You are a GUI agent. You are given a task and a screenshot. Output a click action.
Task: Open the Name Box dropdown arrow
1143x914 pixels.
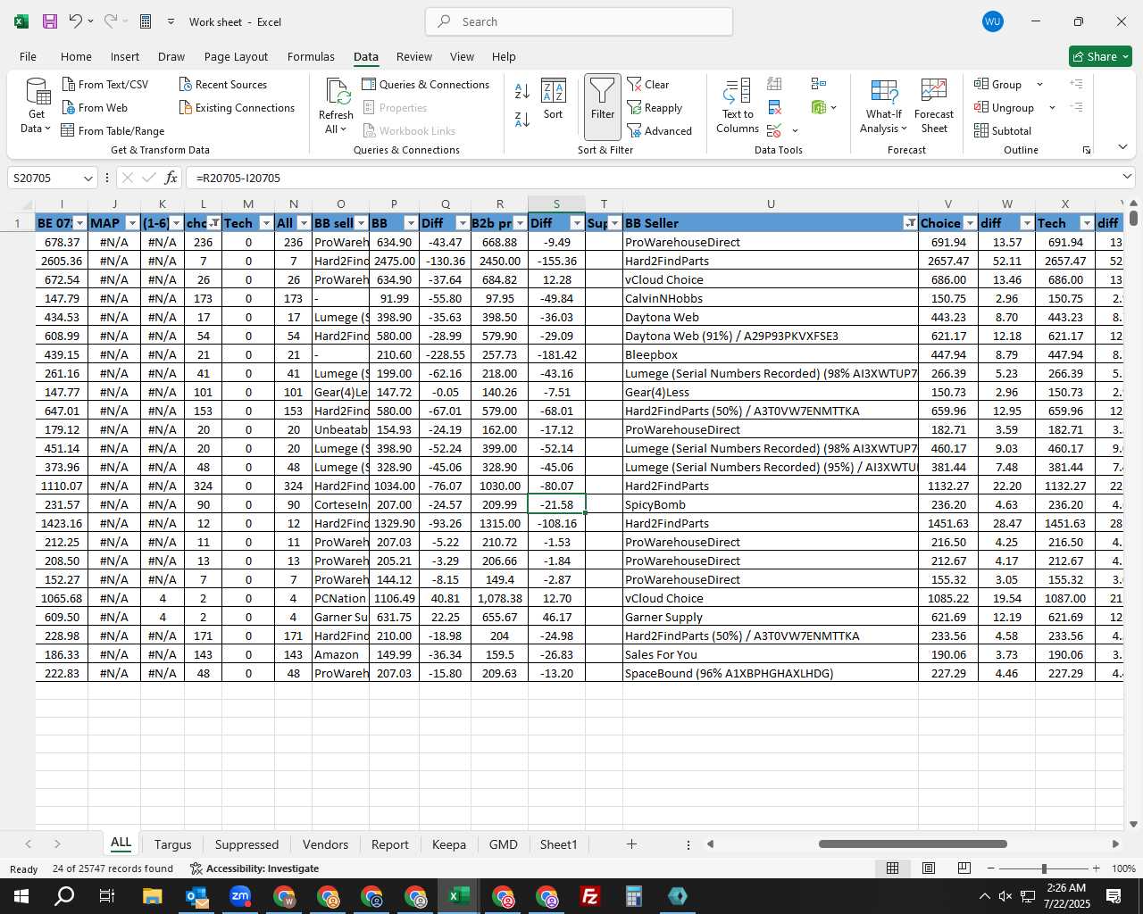click(88, 179)
